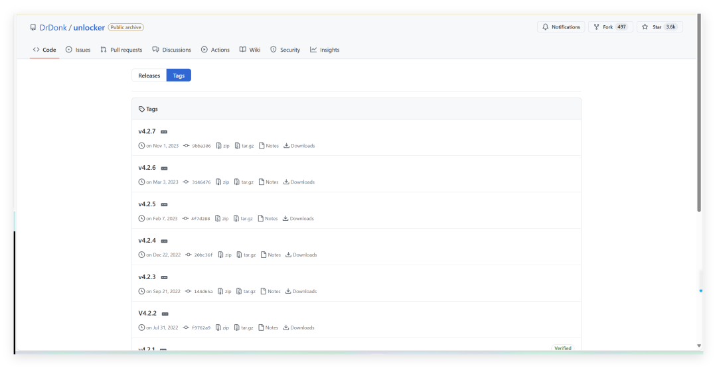
Task: Download v4.2.5 zip archive
Action: pos(222,219)
